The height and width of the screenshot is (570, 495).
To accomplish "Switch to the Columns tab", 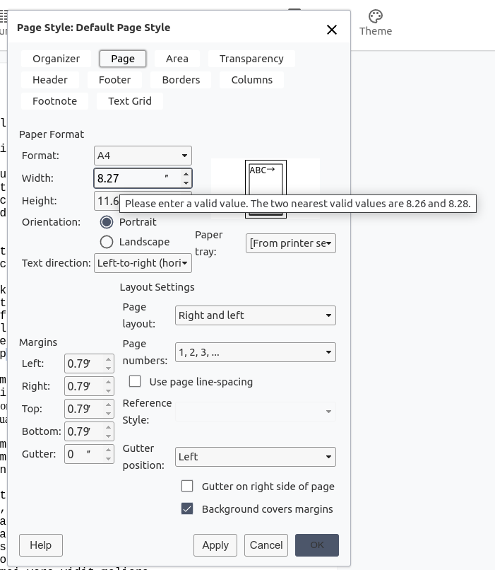I will 251,80.
